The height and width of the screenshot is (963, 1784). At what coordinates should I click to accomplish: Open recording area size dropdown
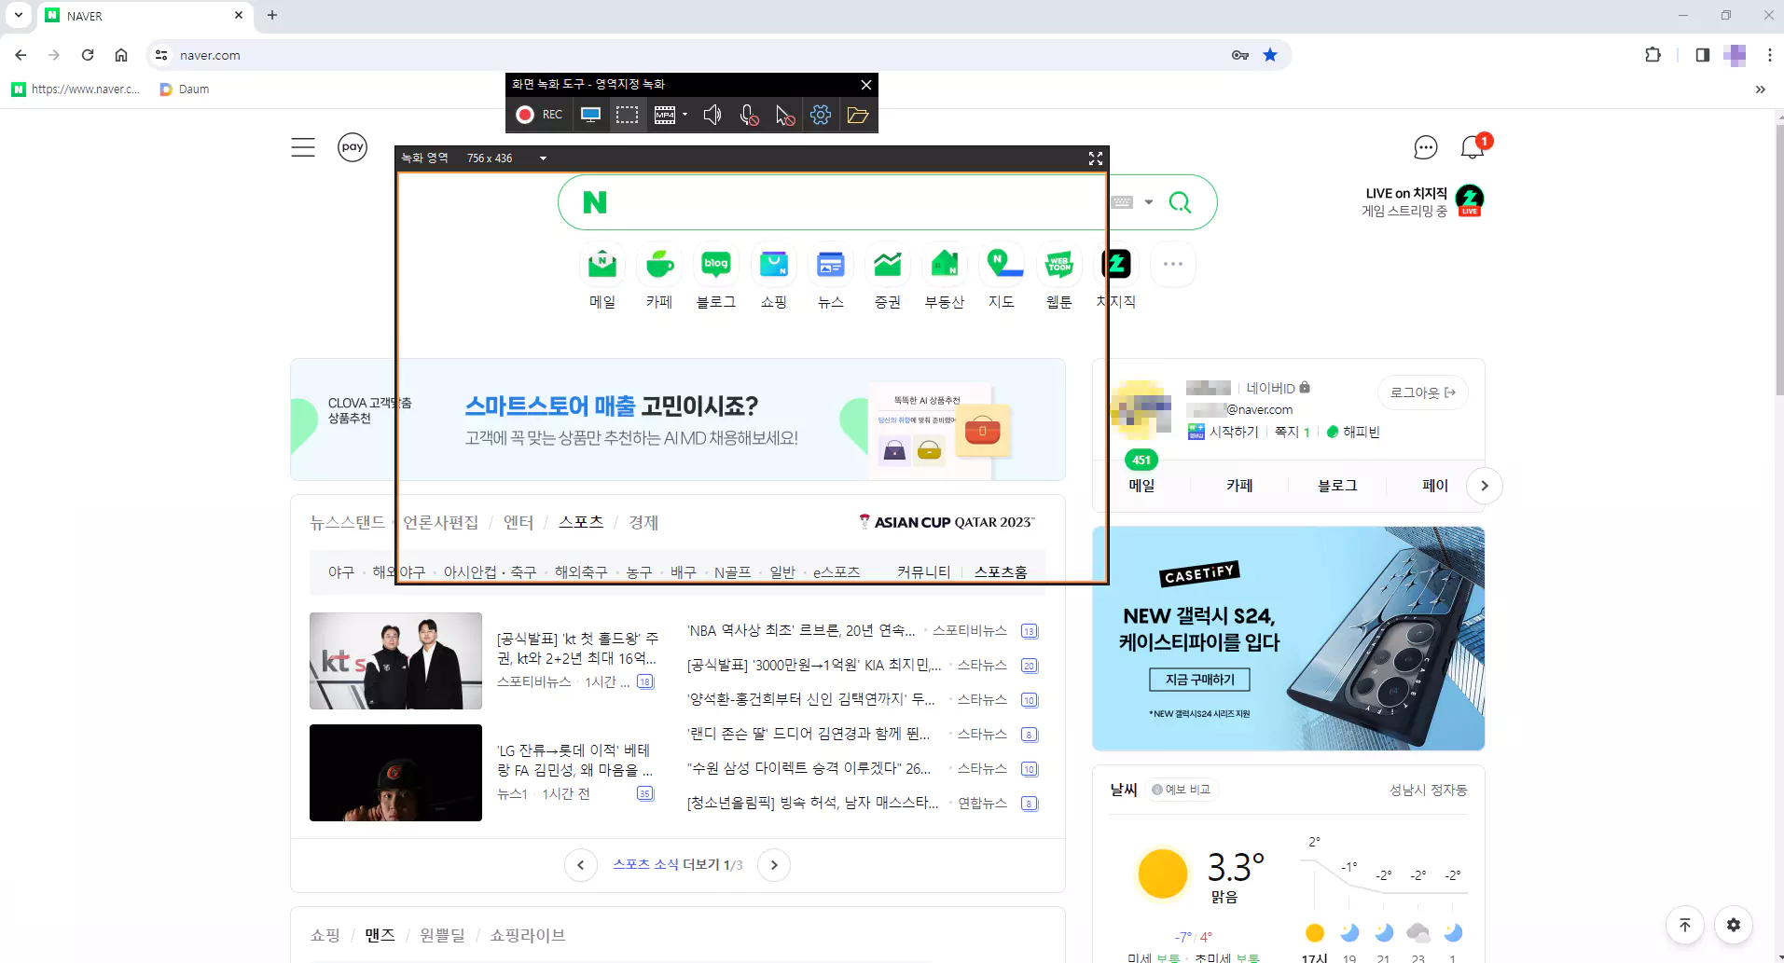[x=543, y=158]
